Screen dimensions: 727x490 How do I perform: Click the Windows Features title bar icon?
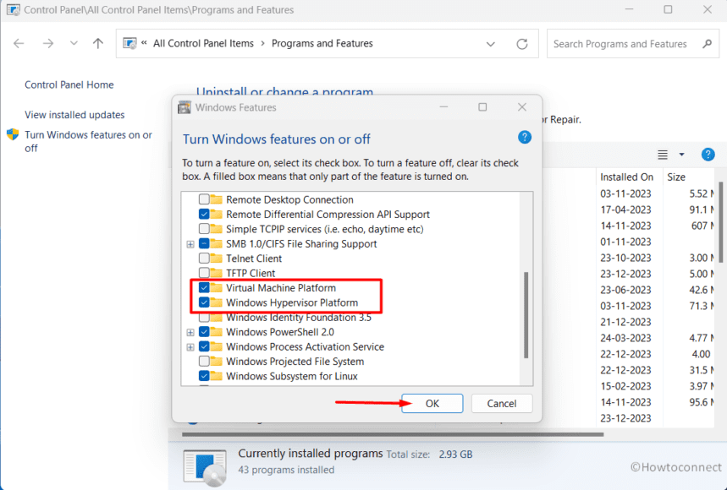[184, 107]
